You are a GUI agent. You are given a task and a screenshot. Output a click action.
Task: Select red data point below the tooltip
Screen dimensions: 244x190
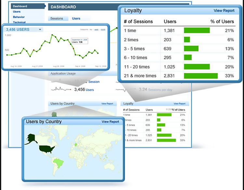pos(74,49)
